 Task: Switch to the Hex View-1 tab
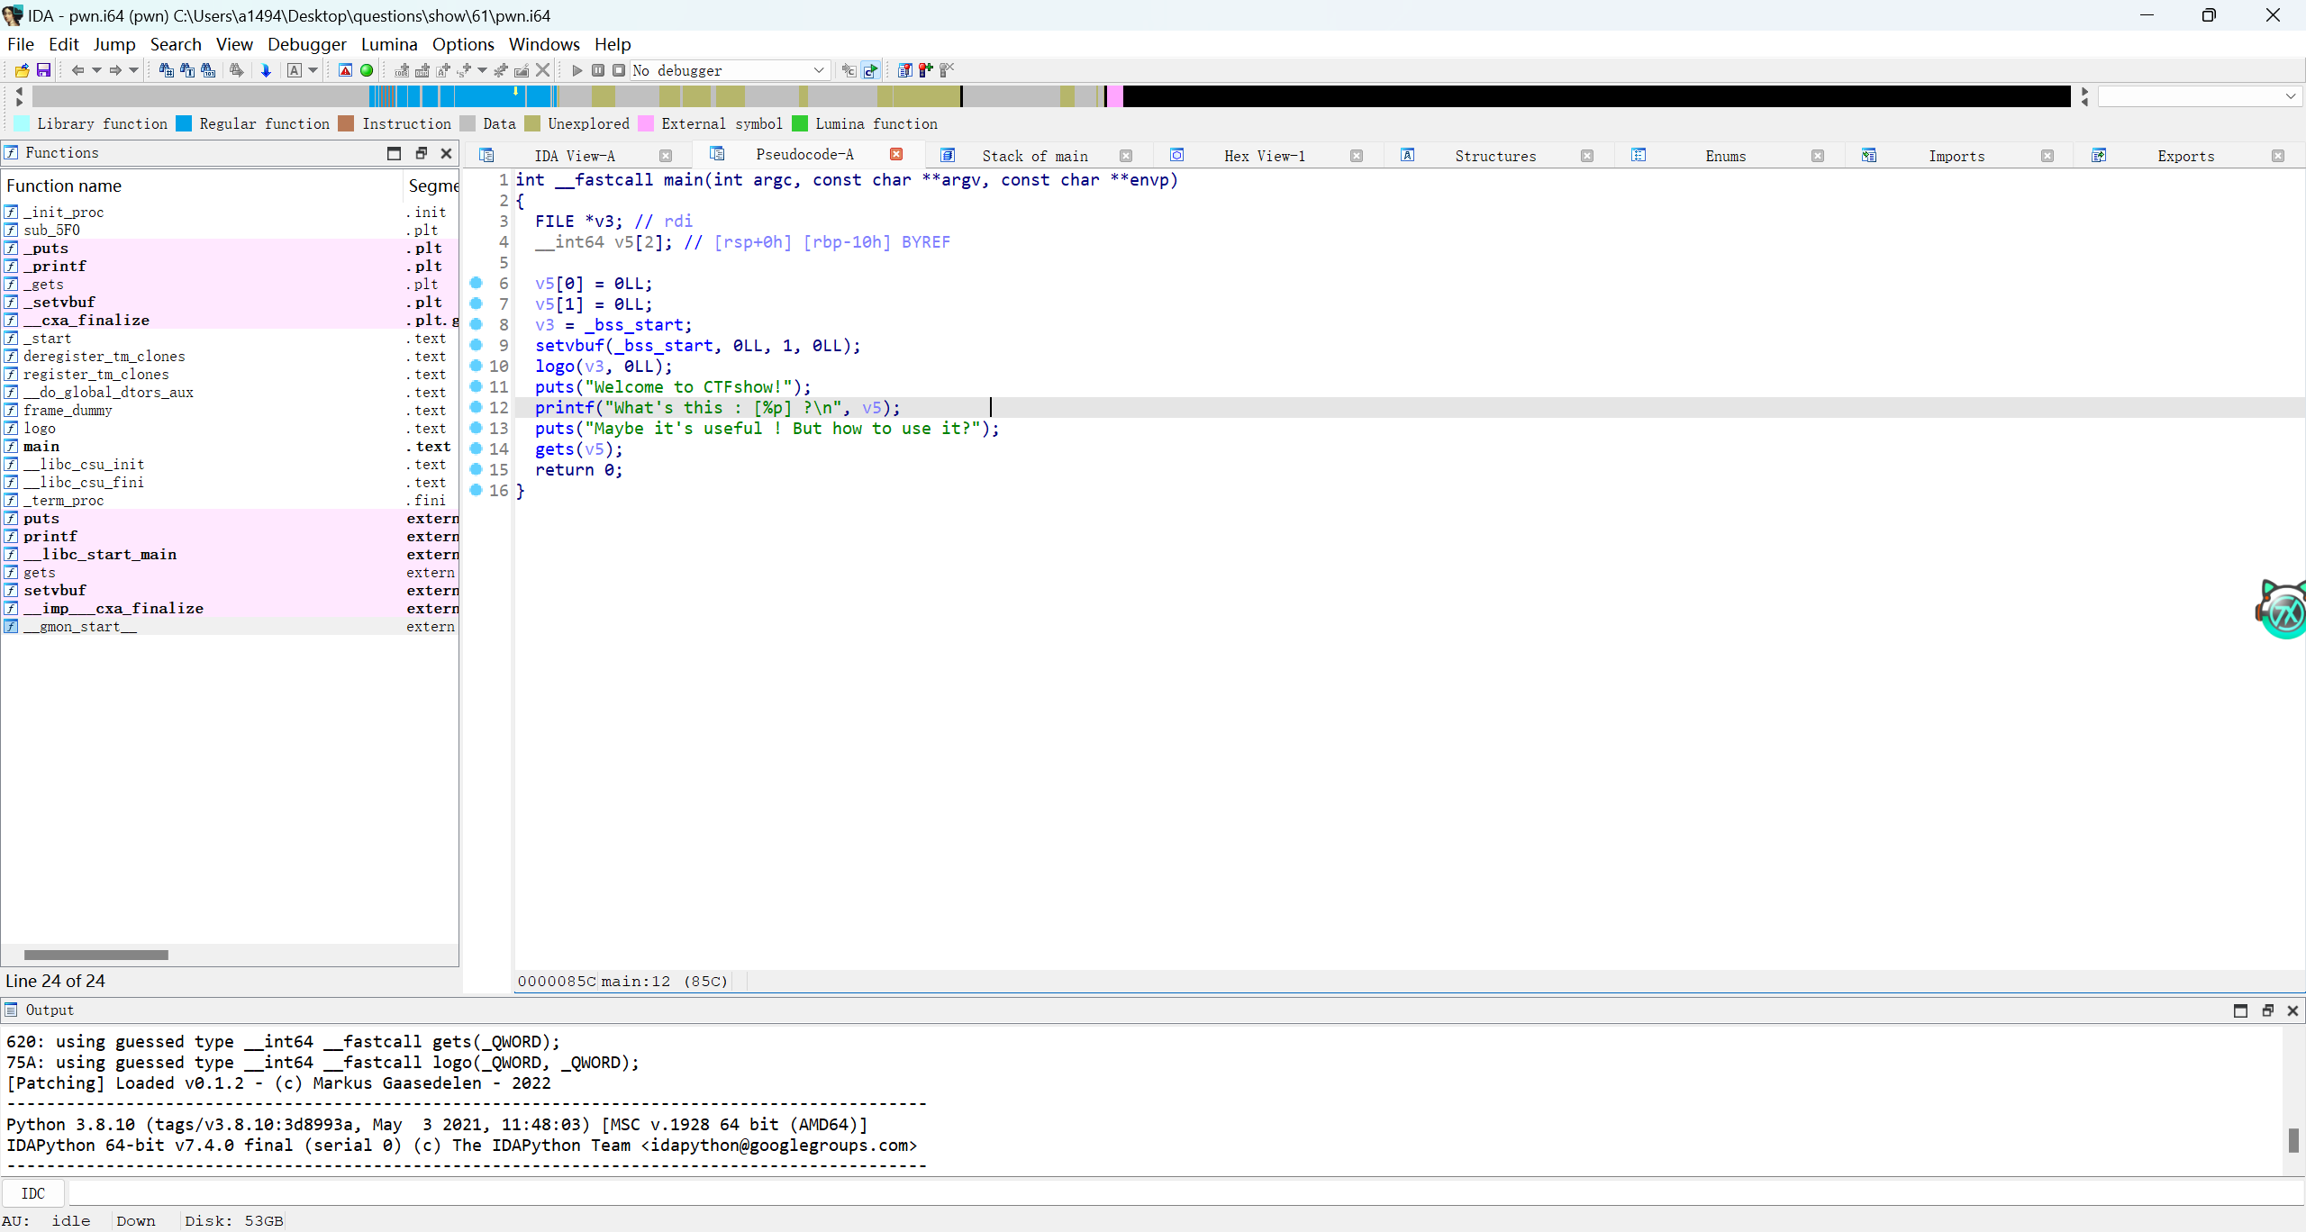1264,156
